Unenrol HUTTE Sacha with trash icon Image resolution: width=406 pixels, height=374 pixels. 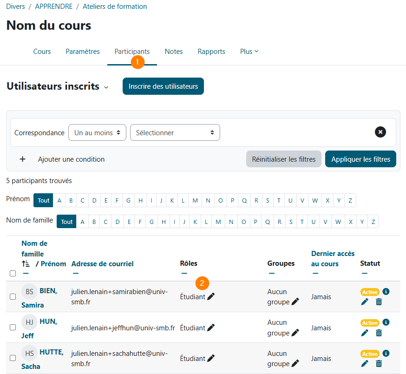click(379, 364)
